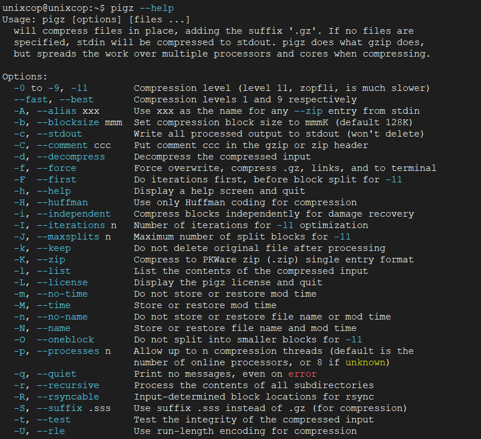481x439 pixels.
Task: Click 'Process the contents of all subdirectories'
Action: tap(254, 386)
